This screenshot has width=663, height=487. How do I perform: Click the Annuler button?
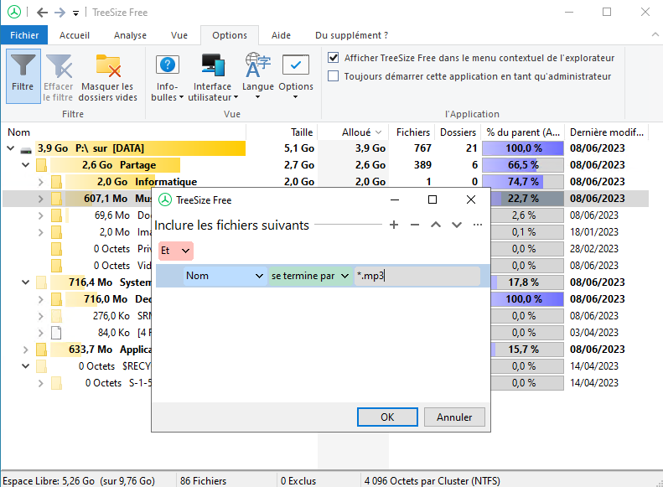click(454, 417)
